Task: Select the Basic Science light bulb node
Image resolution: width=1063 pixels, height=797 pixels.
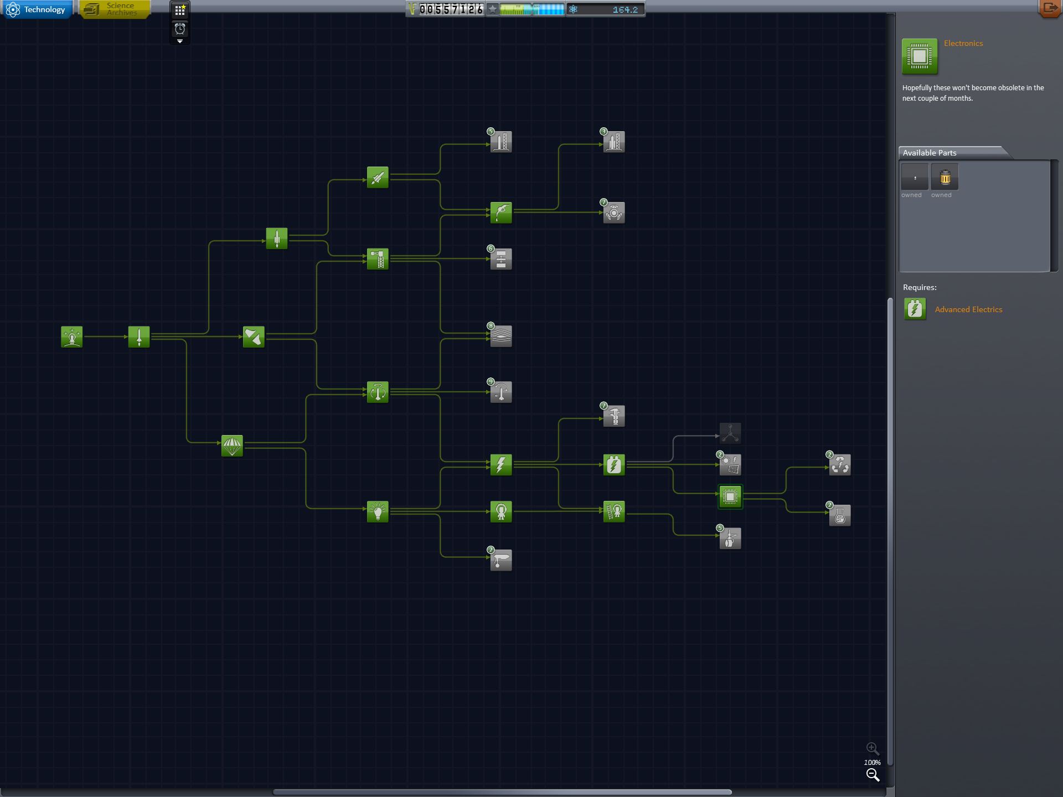Action: [378, 511]
